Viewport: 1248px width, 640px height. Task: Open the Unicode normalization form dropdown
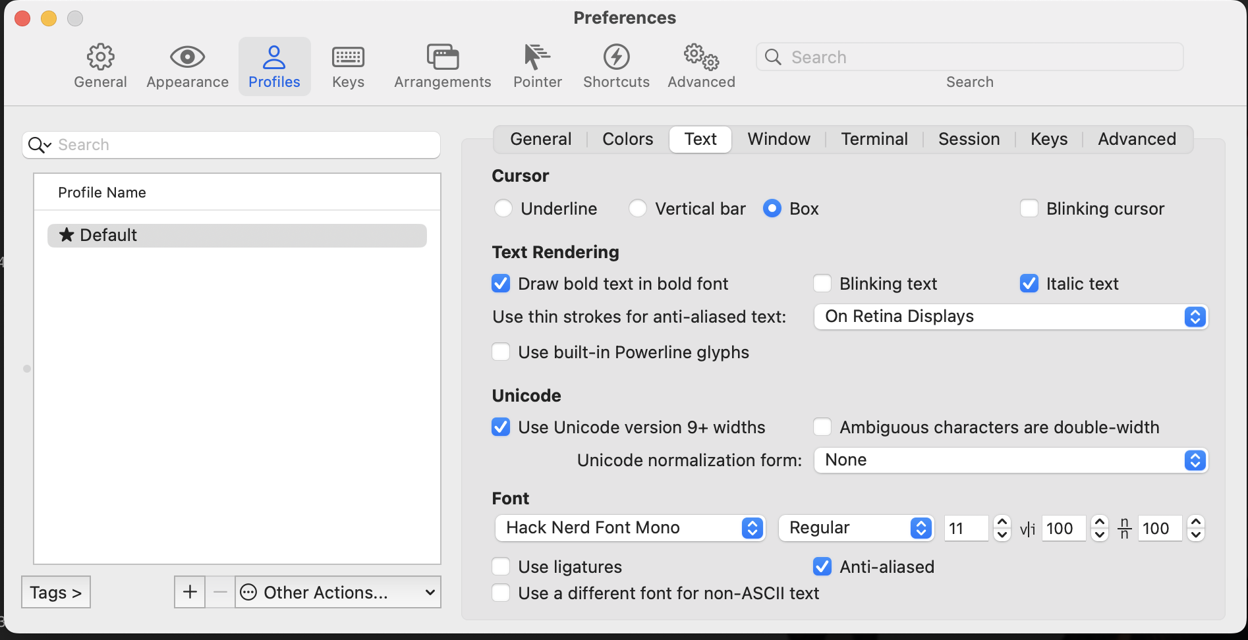[1011, 460]
